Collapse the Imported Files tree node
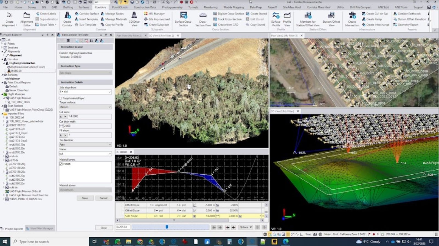The width and height of the screenshot is (439, 246). pos(2,114)
